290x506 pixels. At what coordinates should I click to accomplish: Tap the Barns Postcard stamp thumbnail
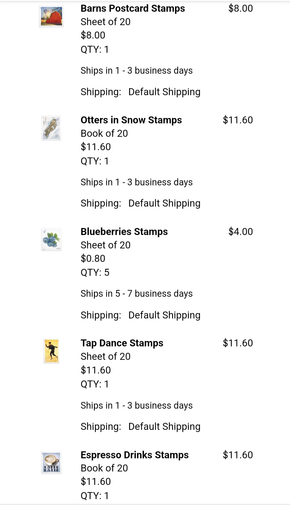click(x=51, y=16)
